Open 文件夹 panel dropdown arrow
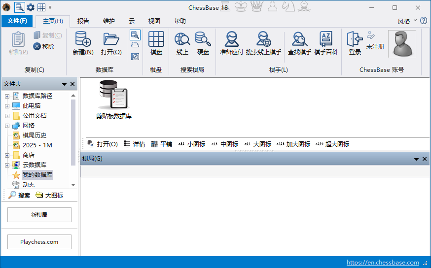The image size is (431, 268). [64, 84]
